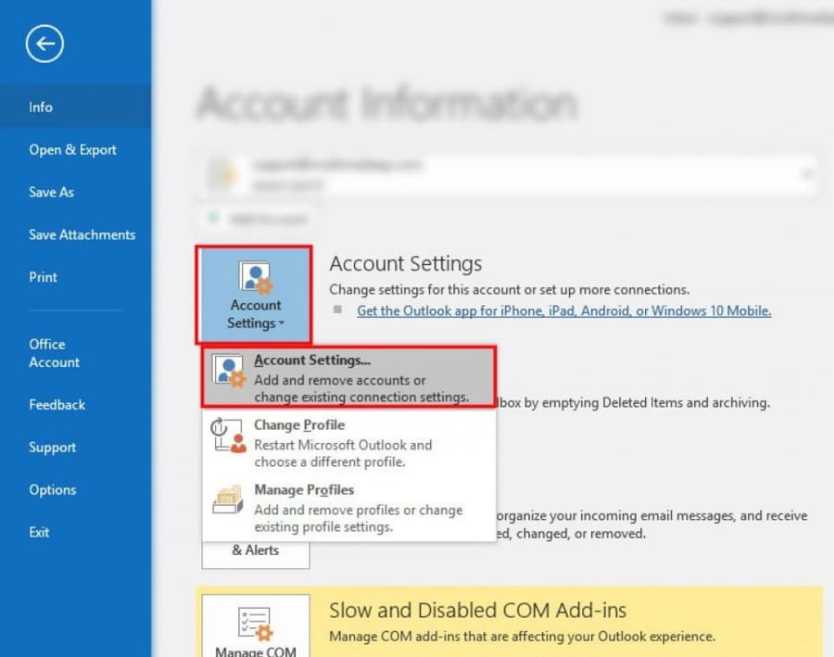834x657 pixels.
Task: Open the Support page
Action: pyautogui.click(x=52, y=448)
